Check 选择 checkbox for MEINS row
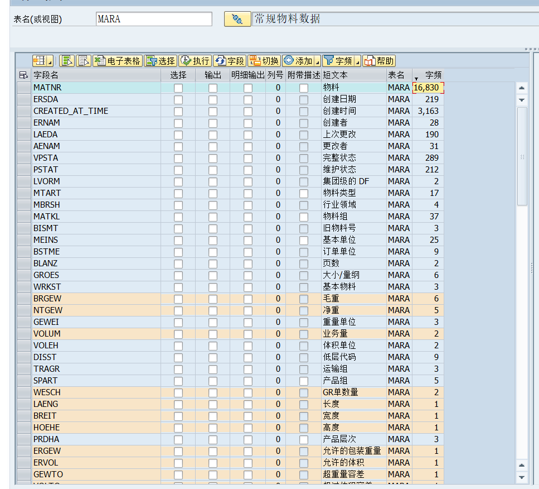The image size is (539, 489). (x=178, y=240)
